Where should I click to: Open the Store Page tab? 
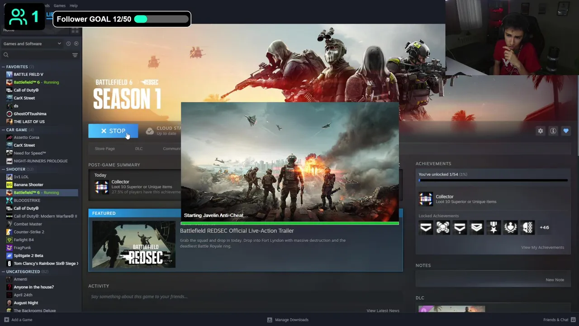click(x=104, y=149)
